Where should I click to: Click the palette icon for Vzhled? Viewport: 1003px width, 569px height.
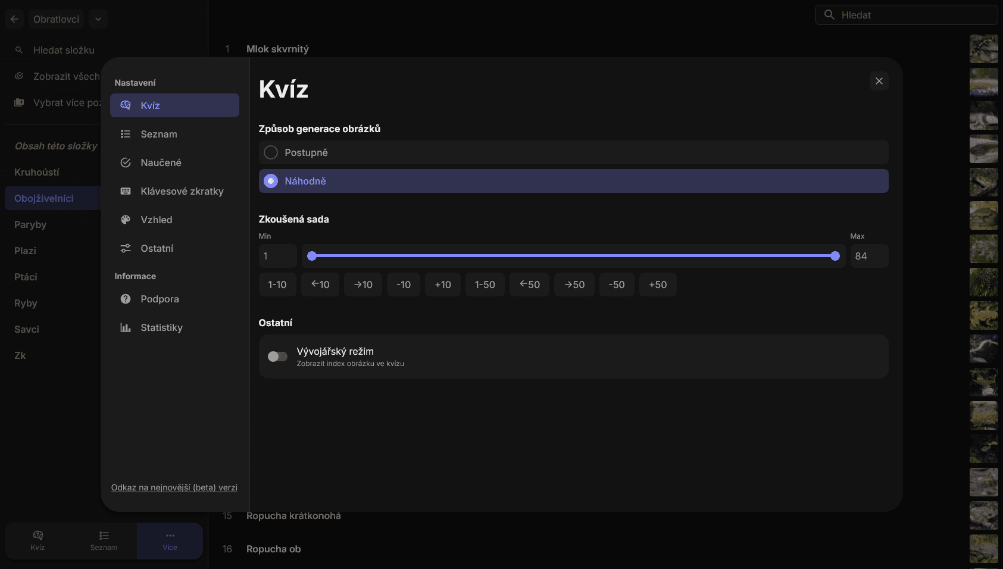coord(126,220)
